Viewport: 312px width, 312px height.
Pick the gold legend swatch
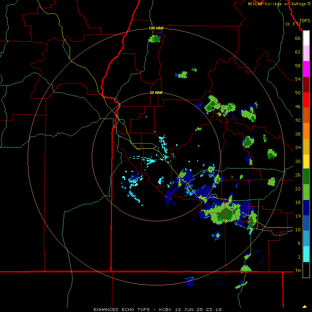point(306,147)
